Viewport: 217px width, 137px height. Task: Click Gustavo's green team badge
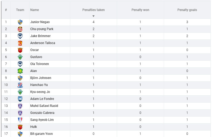pos(20,57)
